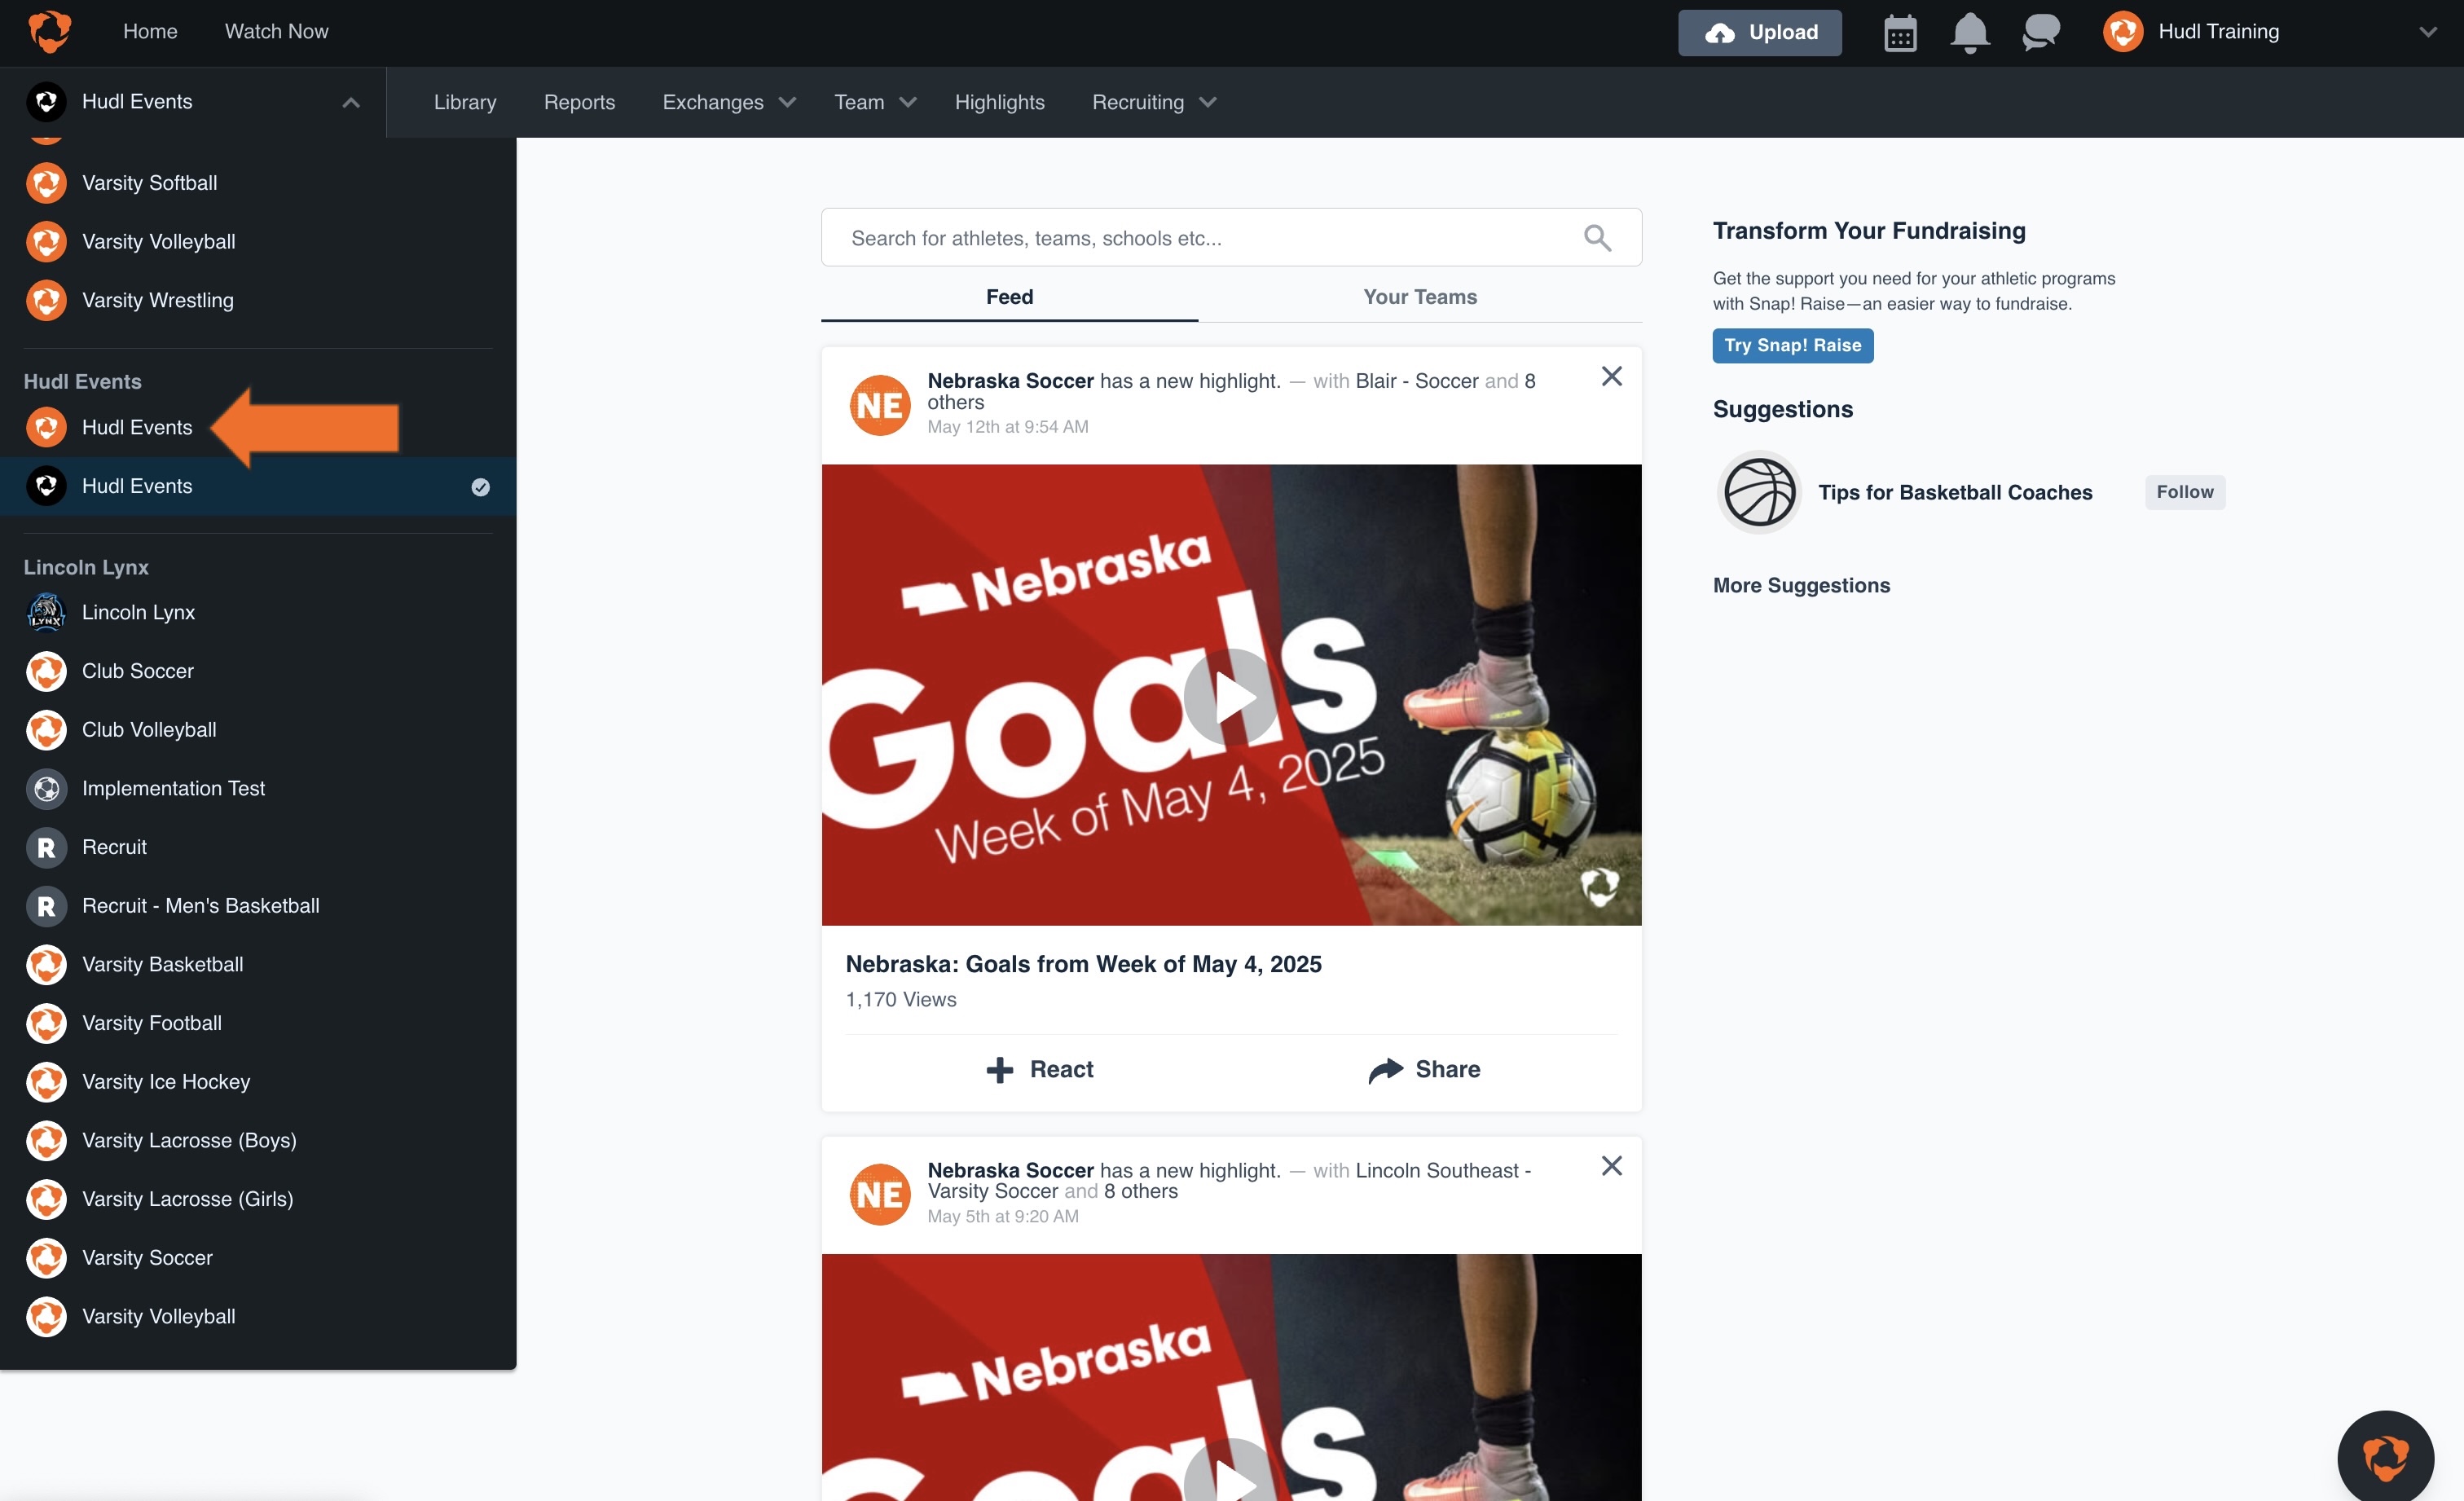This screenshot has width=2464, height=1501.
Task: Open the Hudl Training account dropdown
Action: coord(2427,32)
